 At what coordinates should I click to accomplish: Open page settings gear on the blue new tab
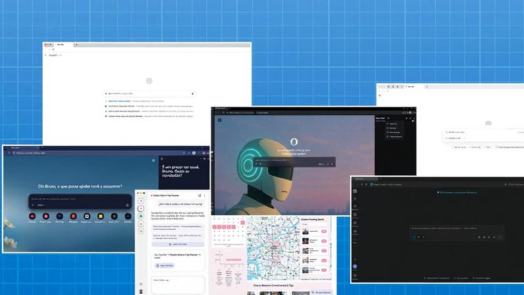pos(153,160)
